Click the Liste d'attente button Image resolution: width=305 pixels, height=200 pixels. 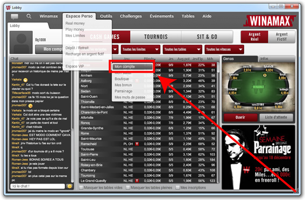click(x=276, y=117)
